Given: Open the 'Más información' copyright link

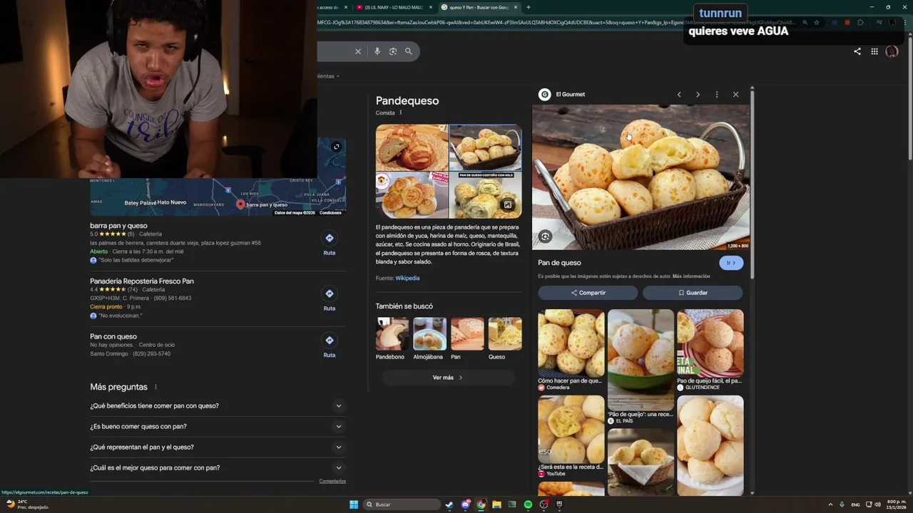Looking at the screenshot, I should (x=691, y=276).
